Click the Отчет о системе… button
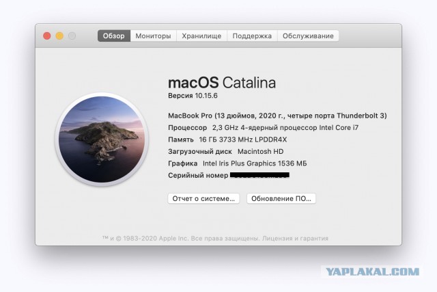This screenshot has height=292, width=437. [x=203, y=198]
